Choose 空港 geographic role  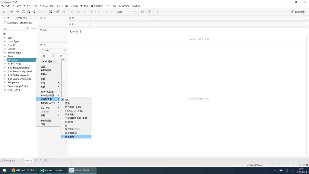tap(76, 103)
